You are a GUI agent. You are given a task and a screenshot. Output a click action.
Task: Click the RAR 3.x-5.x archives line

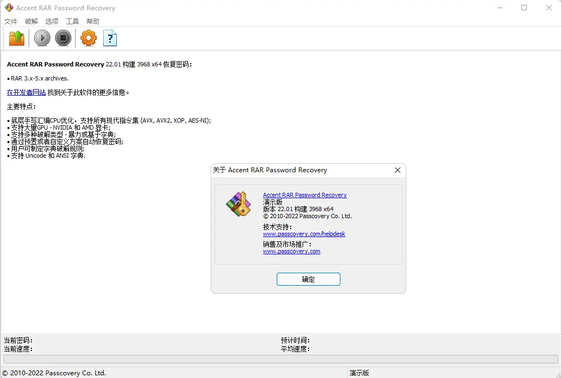(x=38, y=78)
